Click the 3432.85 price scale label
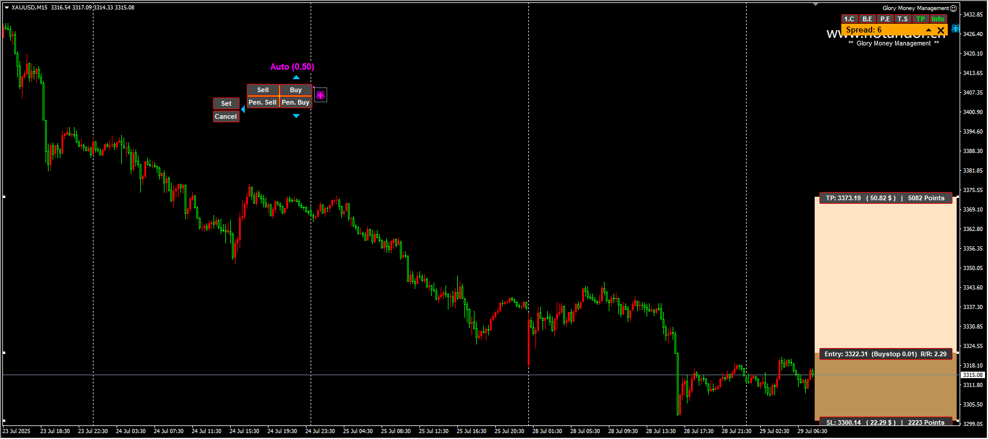The width and height of the screenshot is (988, 439). (x=973, y=14)
